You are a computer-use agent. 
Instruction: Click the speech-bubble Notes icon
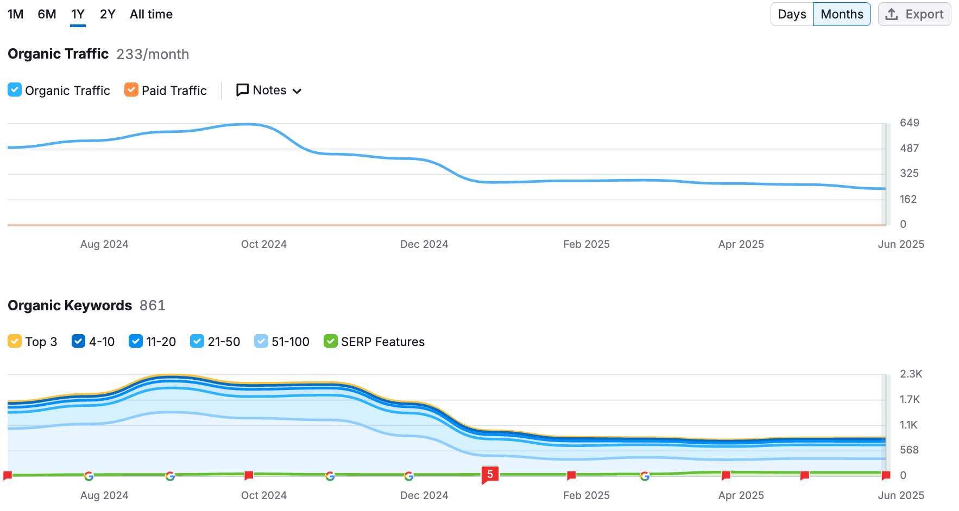click(242, 90)
